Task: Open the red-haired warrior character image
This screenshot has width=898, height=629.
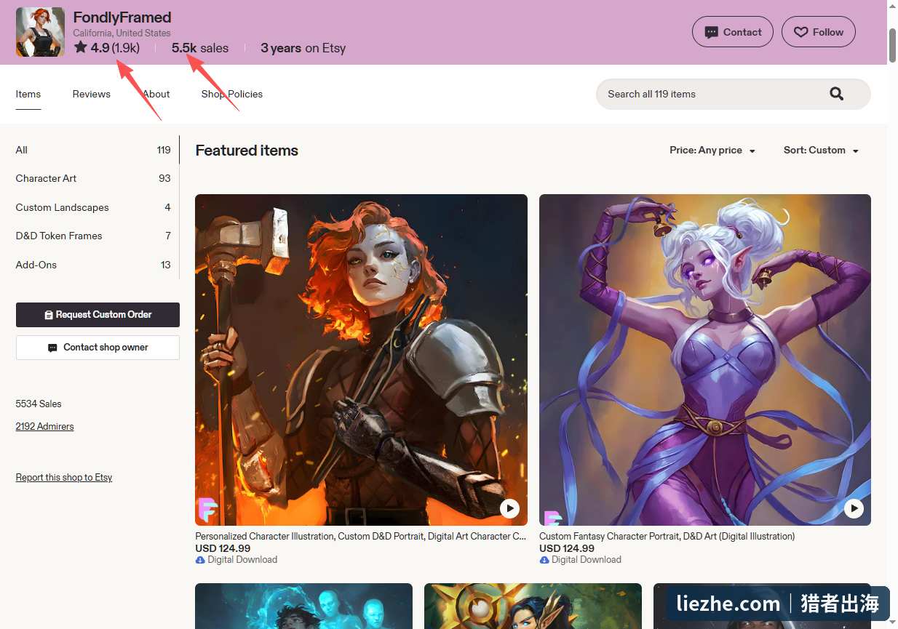Action: (x=361, y=359)
